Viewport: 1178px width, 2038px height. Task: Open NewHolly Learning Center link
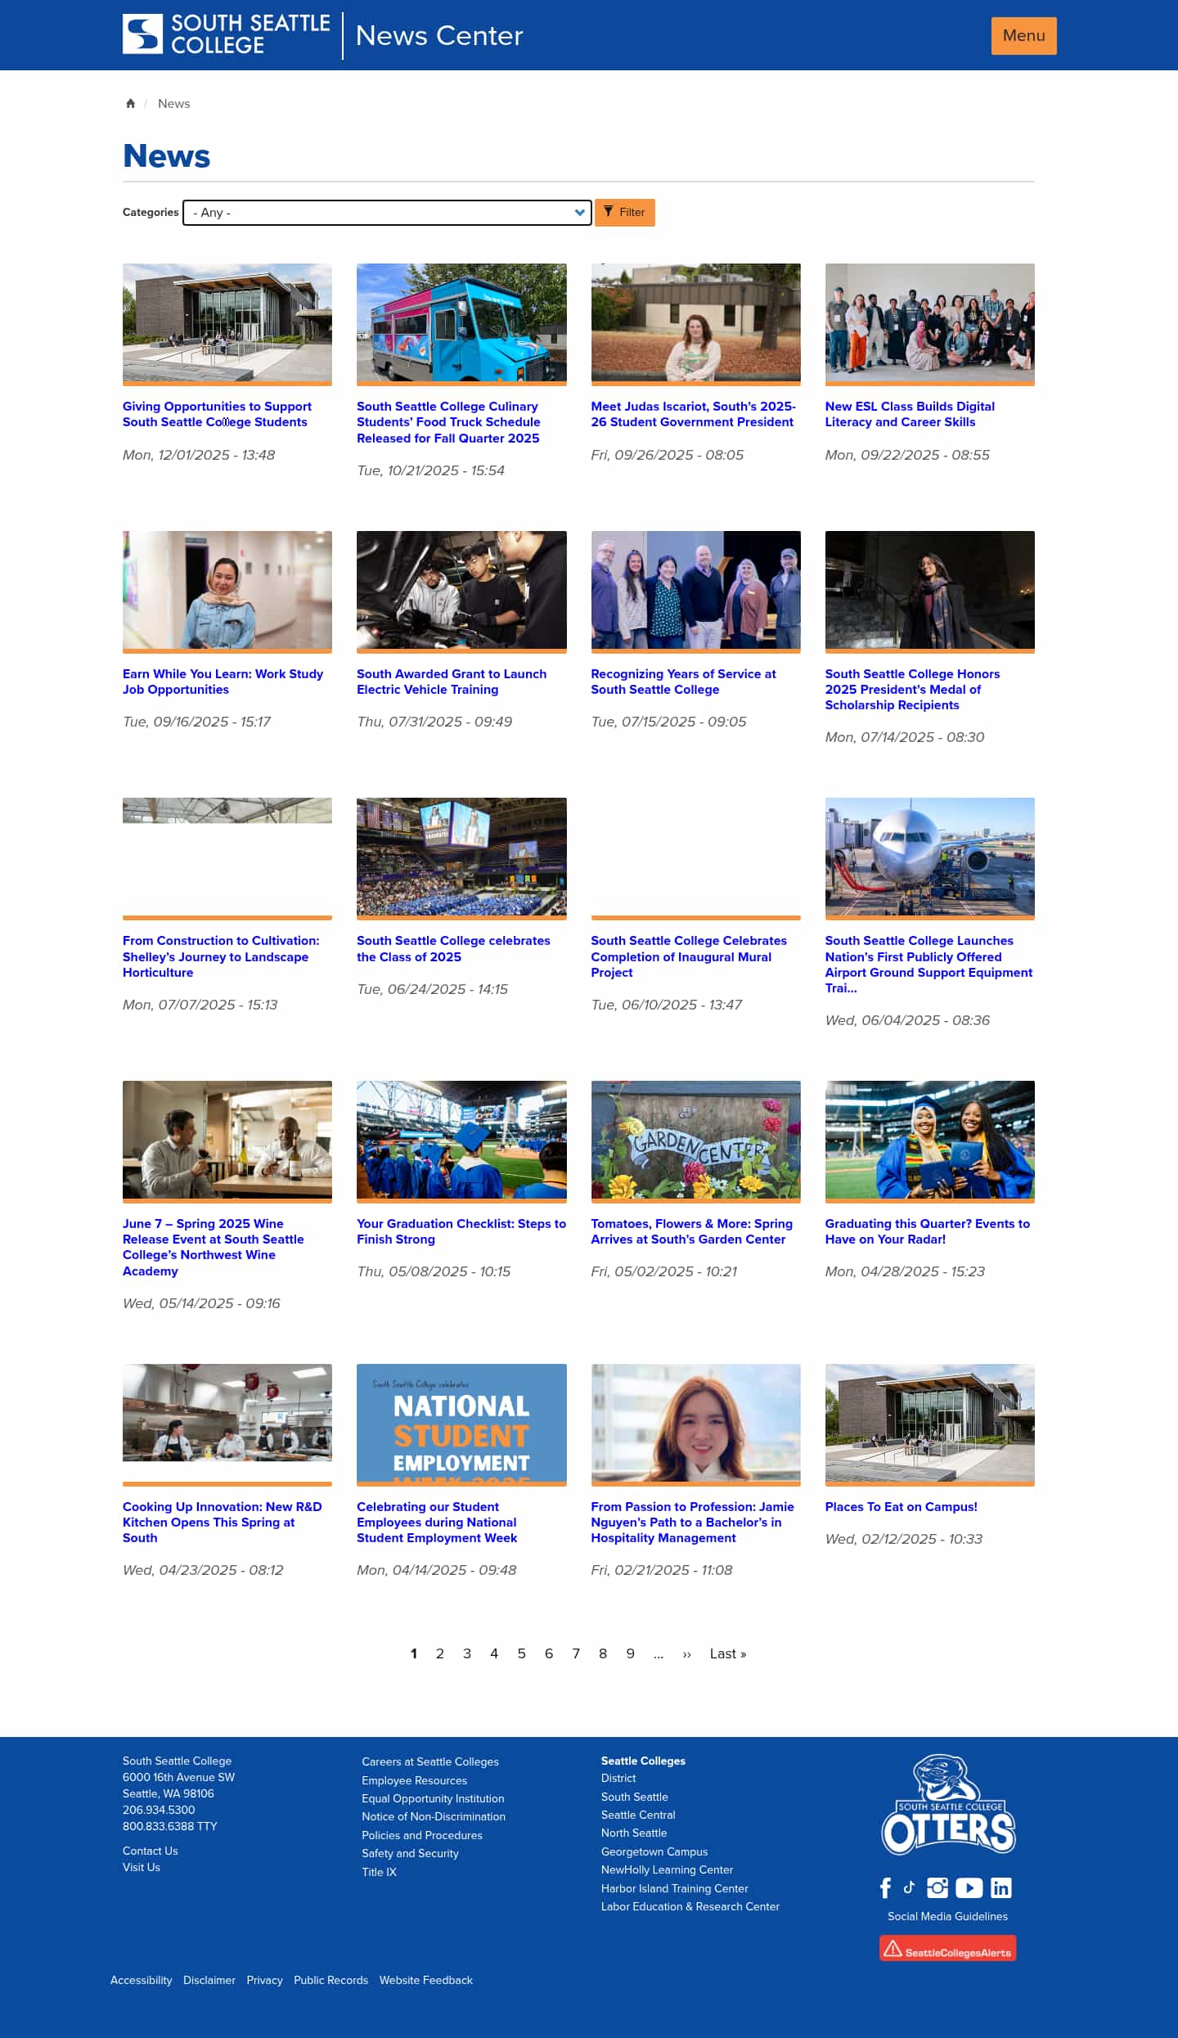[x=667, y=1869]
